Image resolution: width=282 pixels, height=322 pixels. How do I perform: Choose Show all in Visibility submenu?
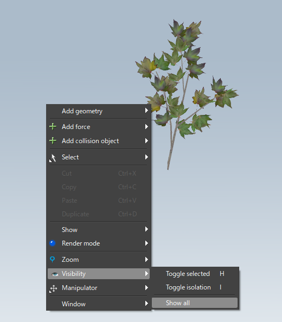[195, 303]
